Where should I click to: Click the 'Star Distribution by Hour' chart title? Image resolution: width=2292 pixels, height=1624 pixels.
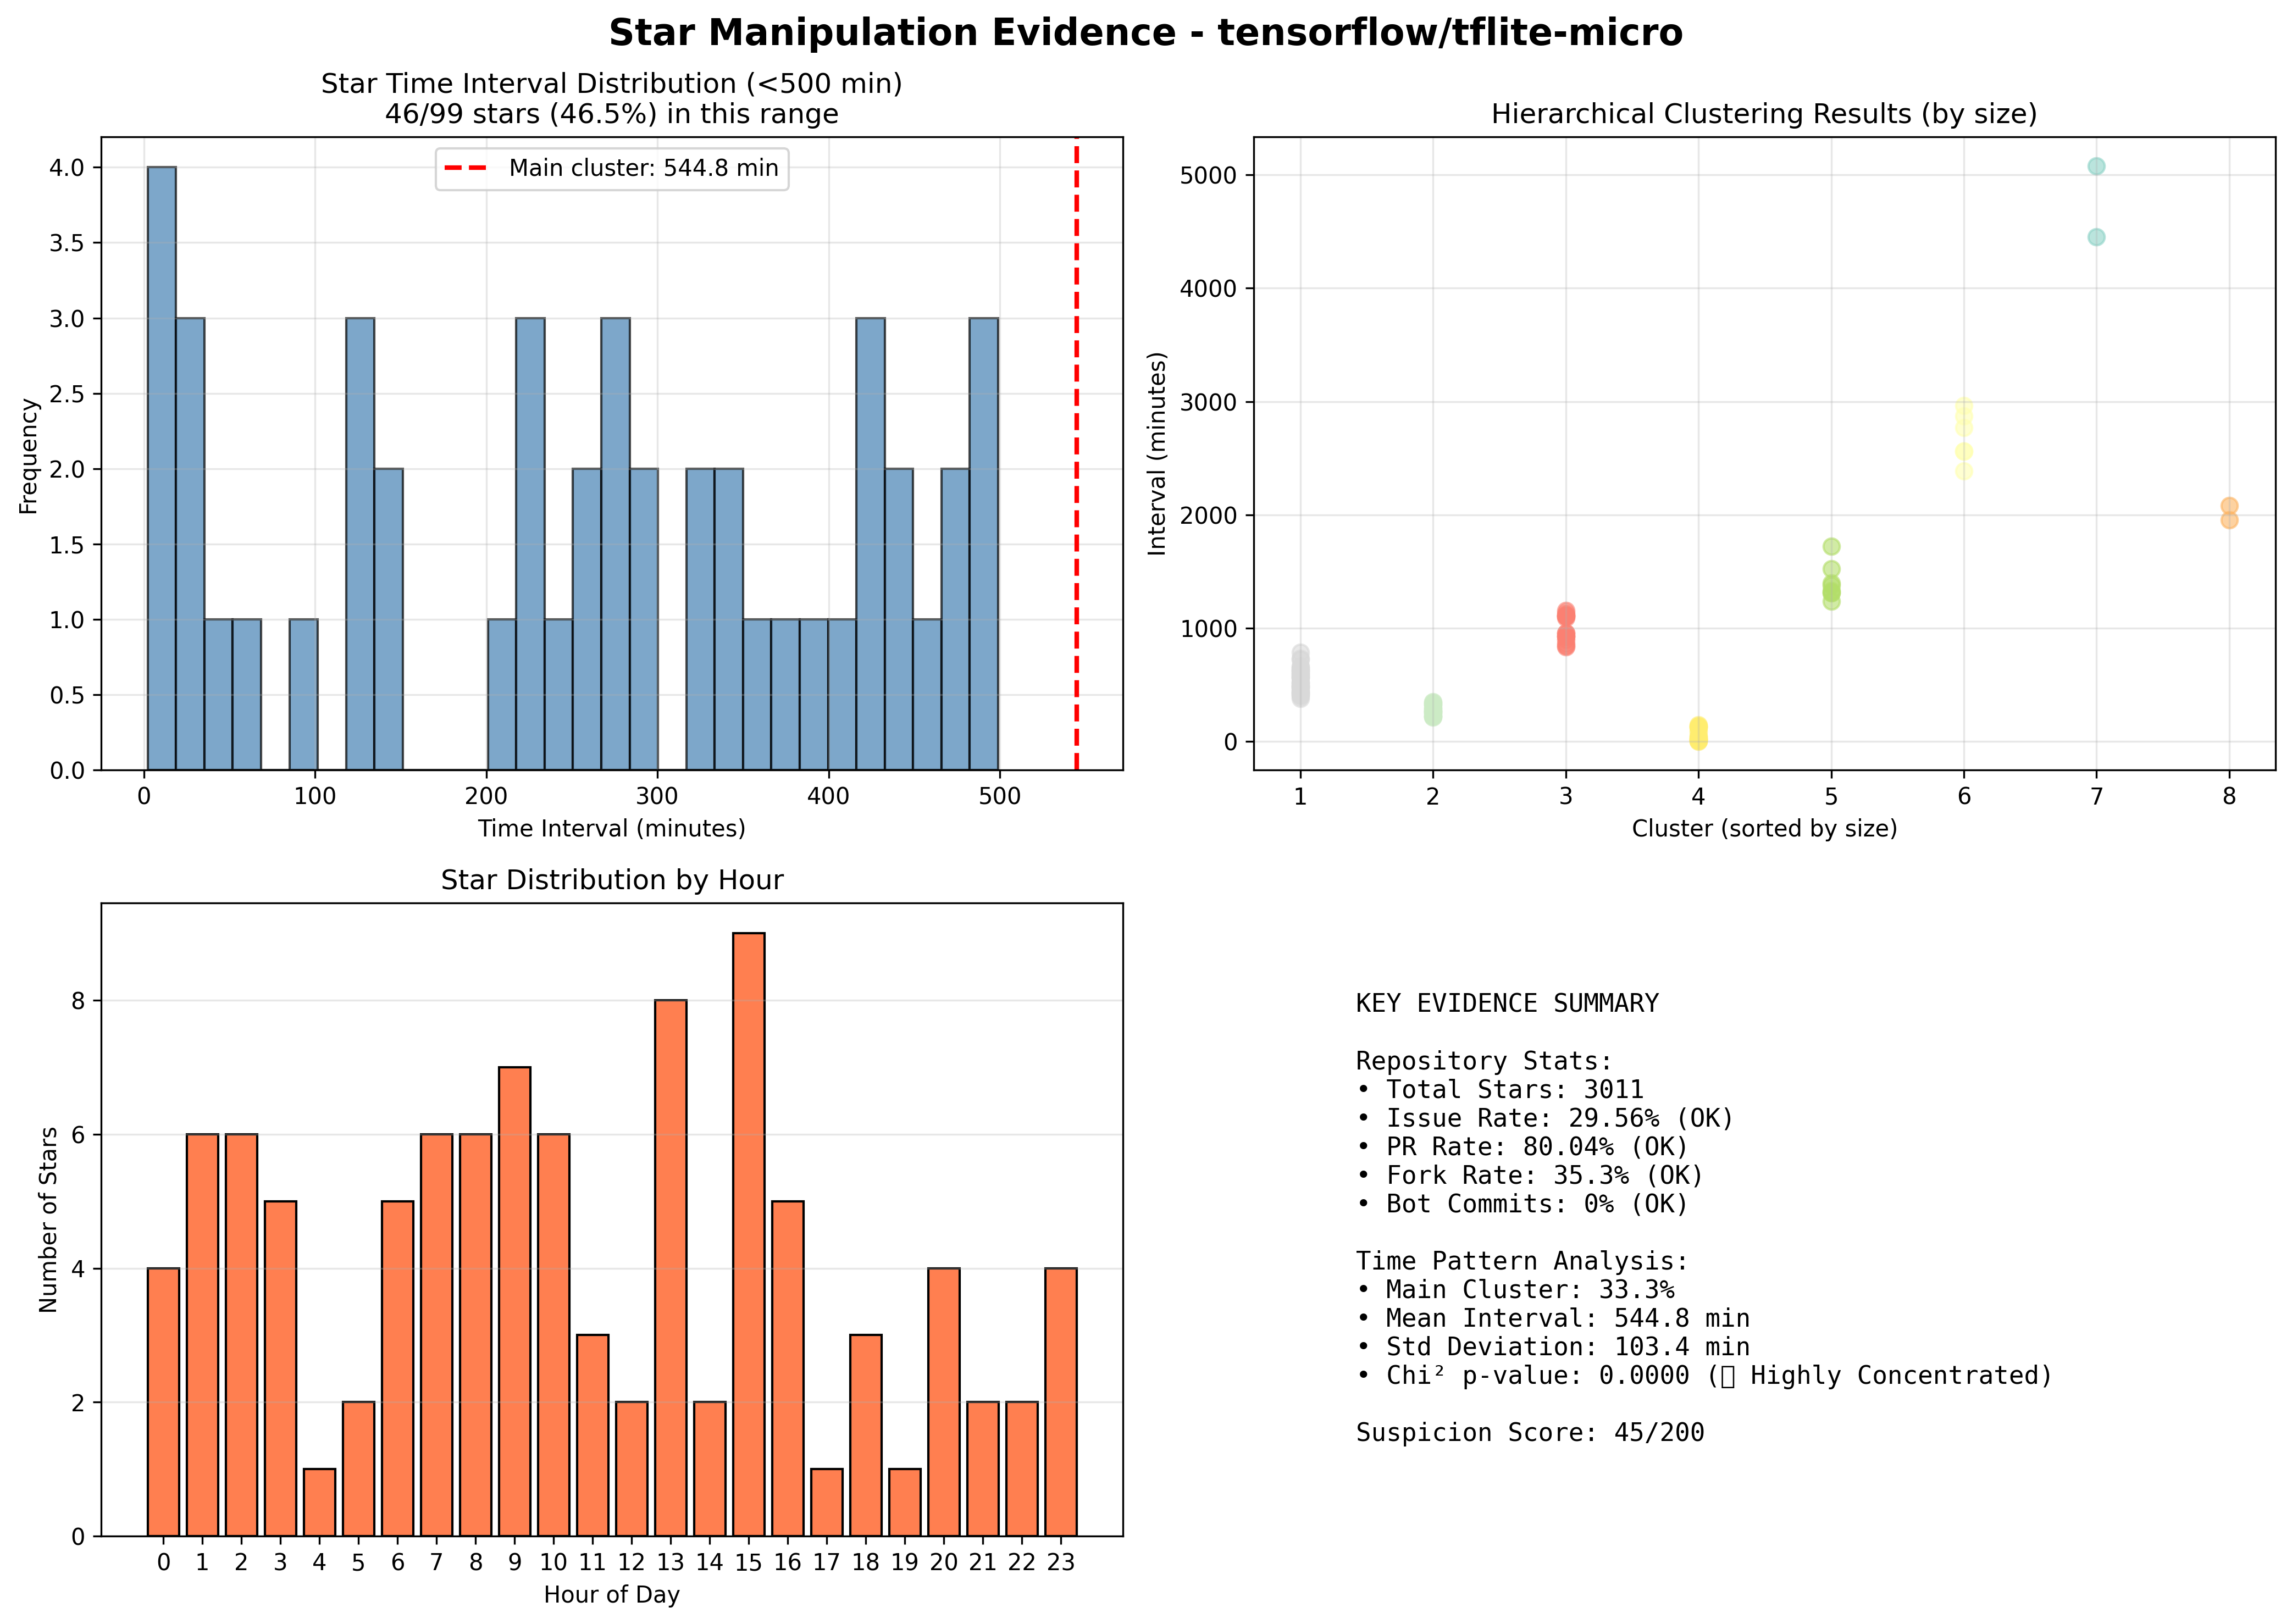[x=611, y=880]
